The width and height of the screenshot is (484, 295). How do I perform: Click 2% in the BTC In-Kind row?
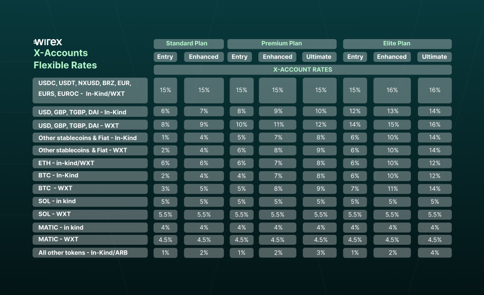tap(166, 176)
